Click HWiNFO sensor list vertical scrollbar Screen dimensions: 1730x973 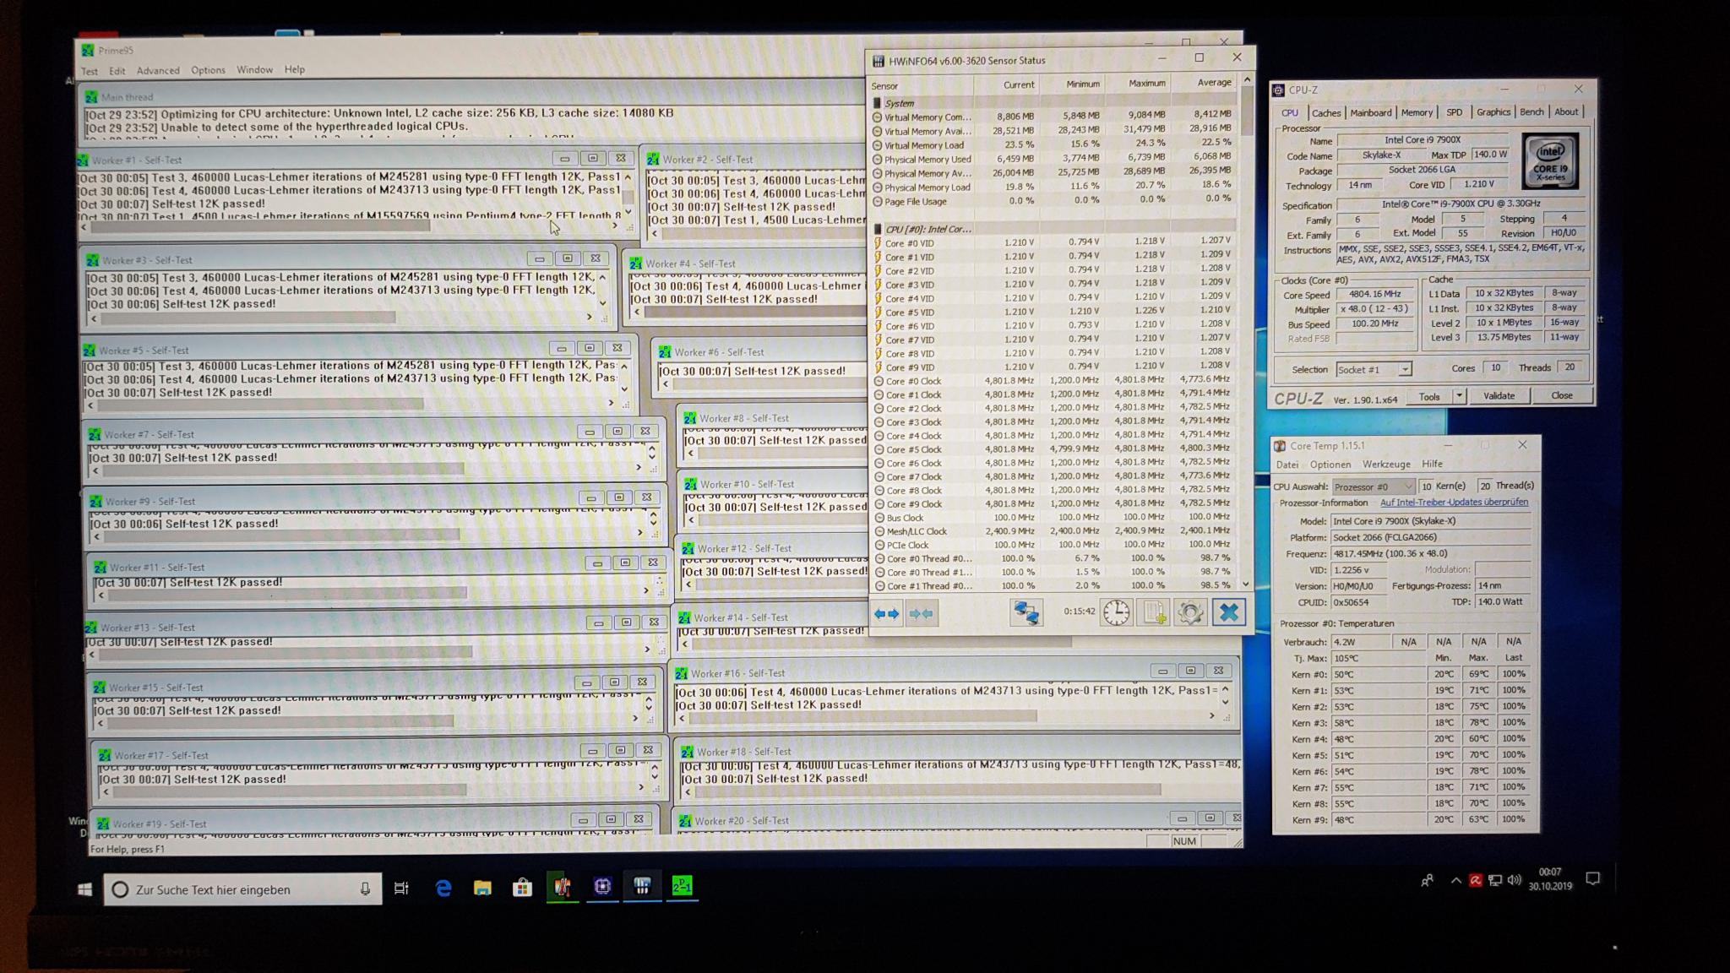[1246, 331]
